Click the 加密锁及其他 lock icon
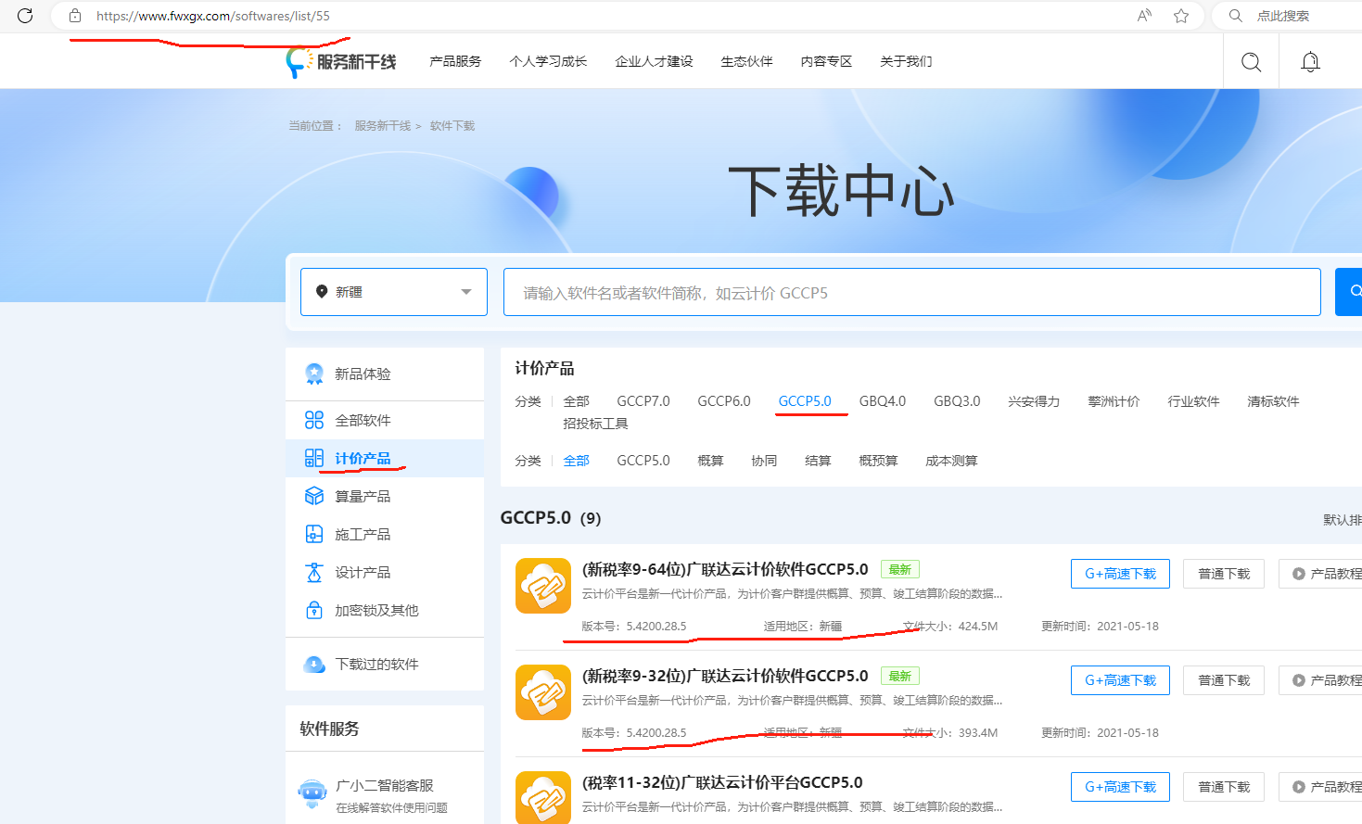The width and height of the screenshot is (1362, 824). point(314,610)
